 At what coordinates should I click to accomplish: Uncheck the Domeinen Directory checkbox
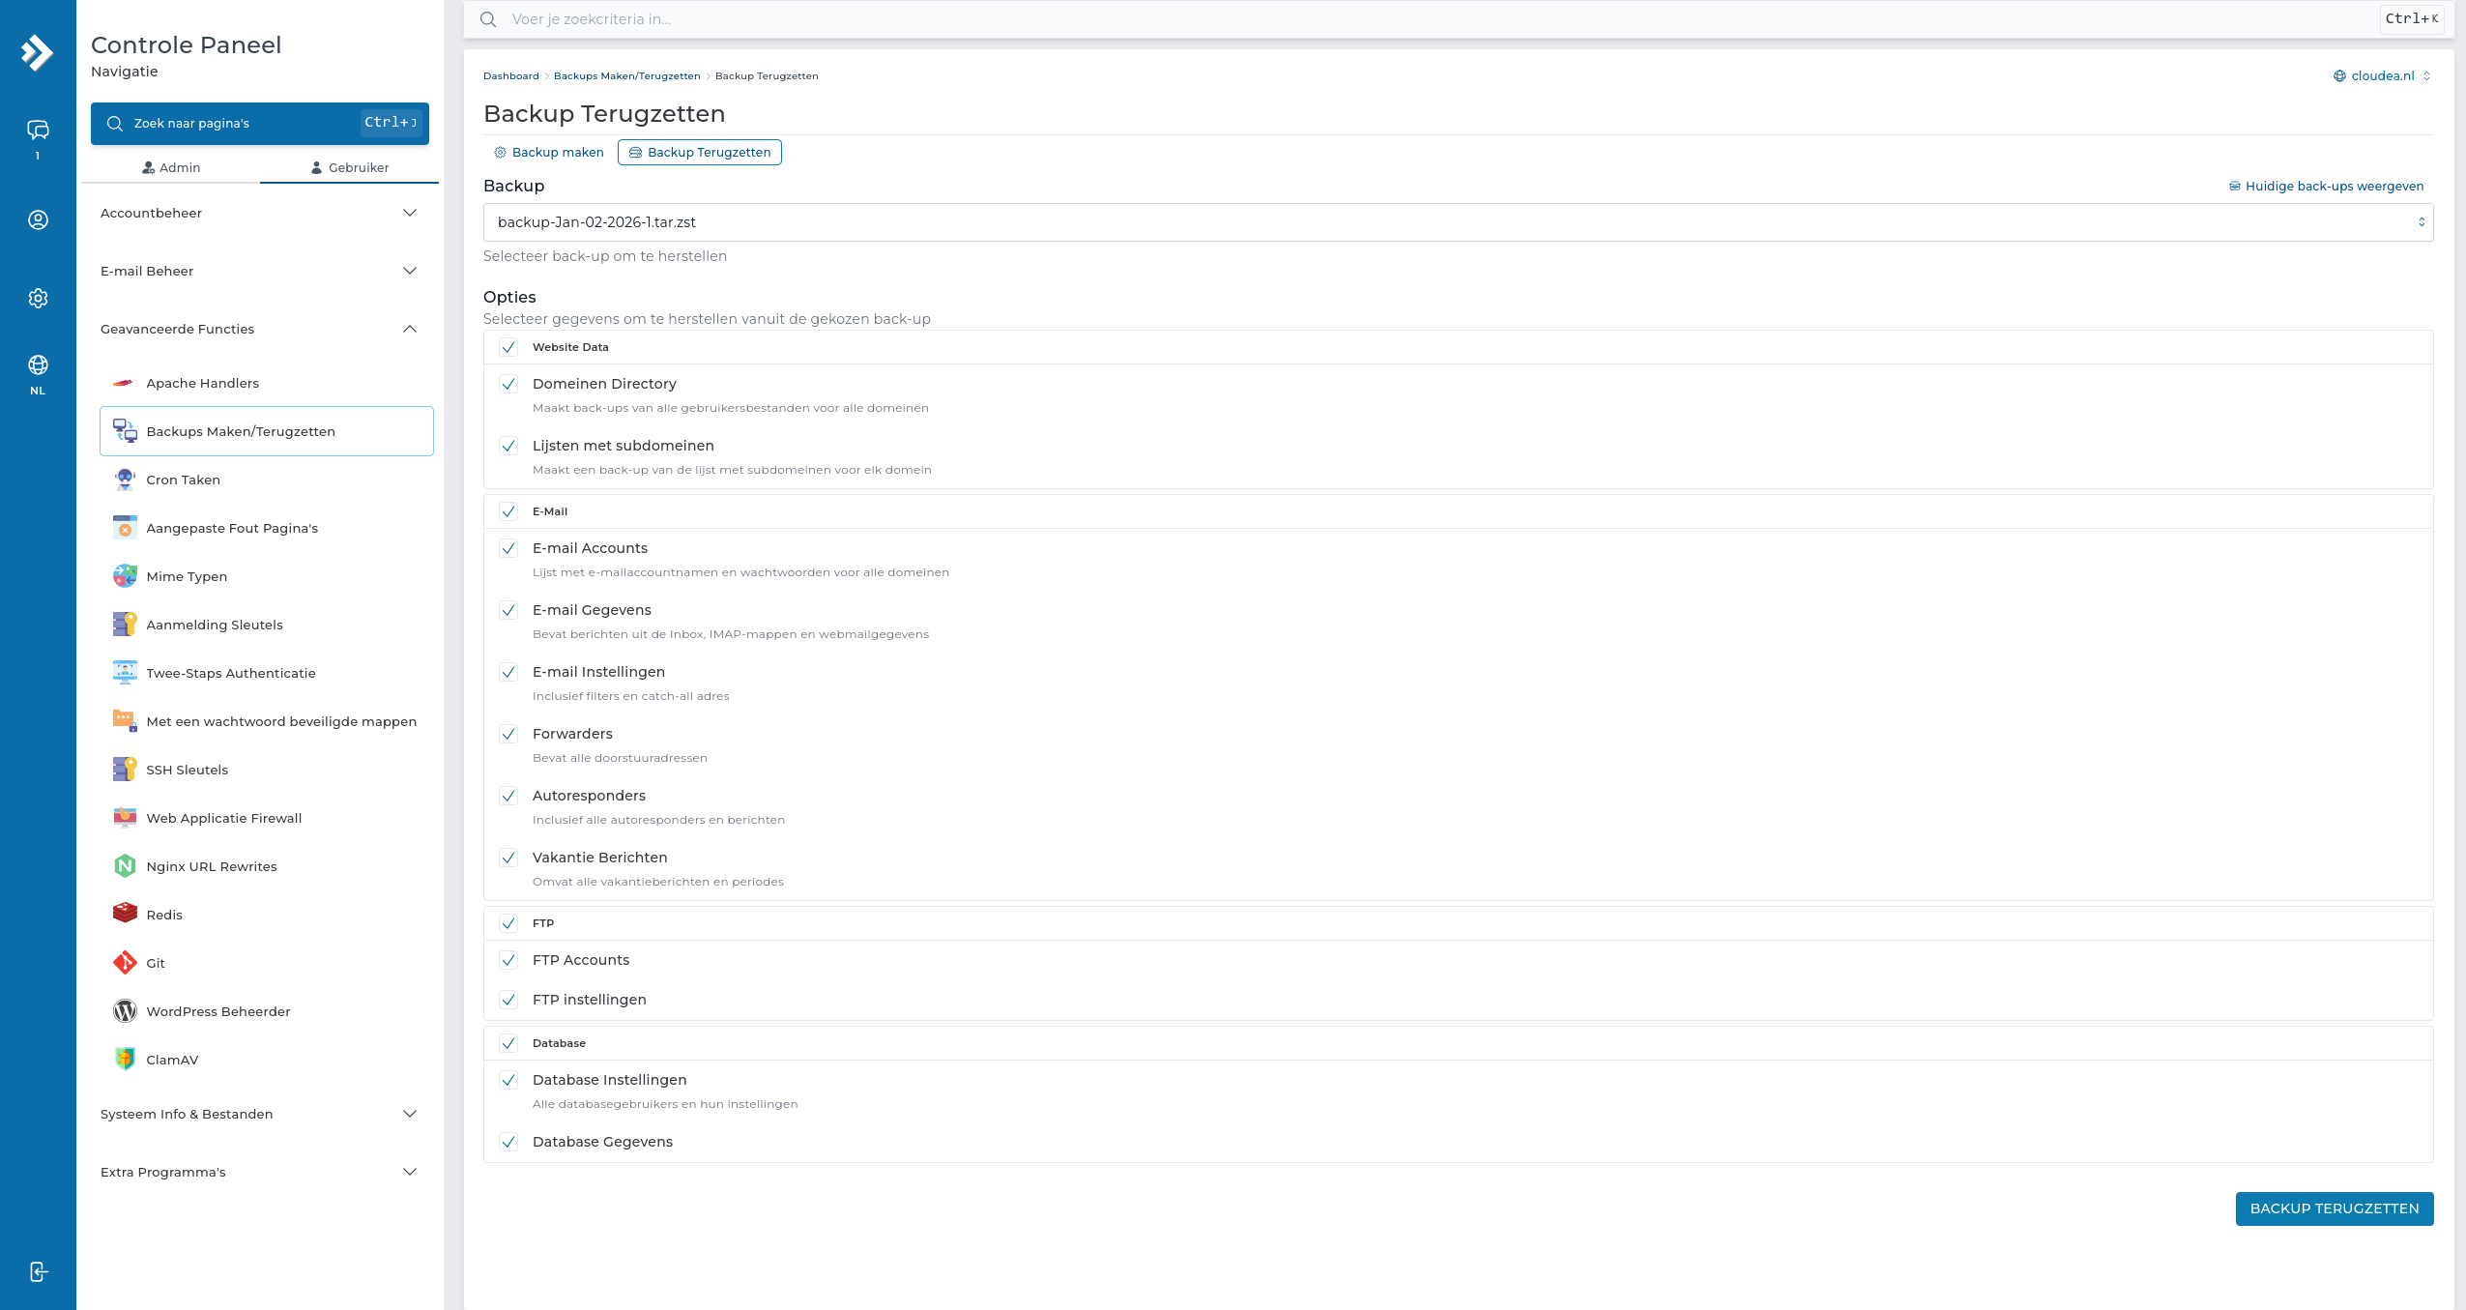click(508, 384)
